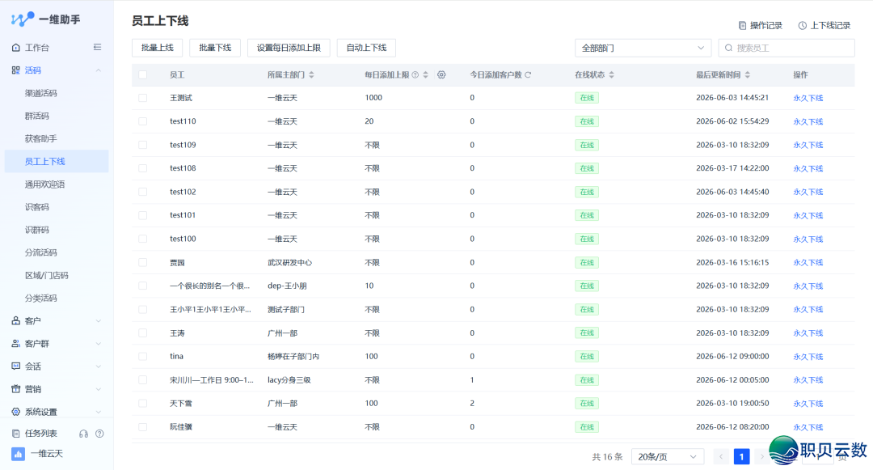Check the box for 贾园
Image resolution: width=873 pixels, height=470 pixels.
pyautogui.click(x=143, y=262)
